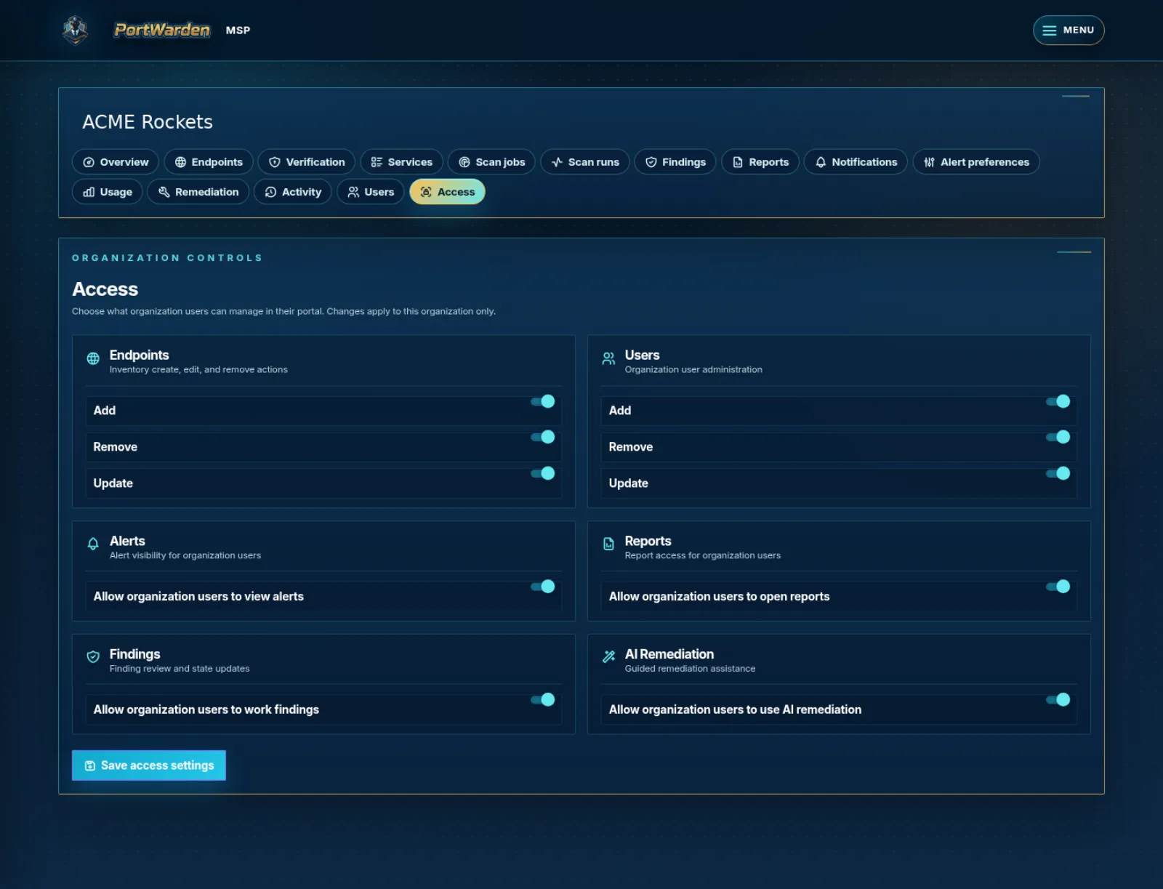
Task: Open the Alert preferences tab
Action: click(976, 162)
